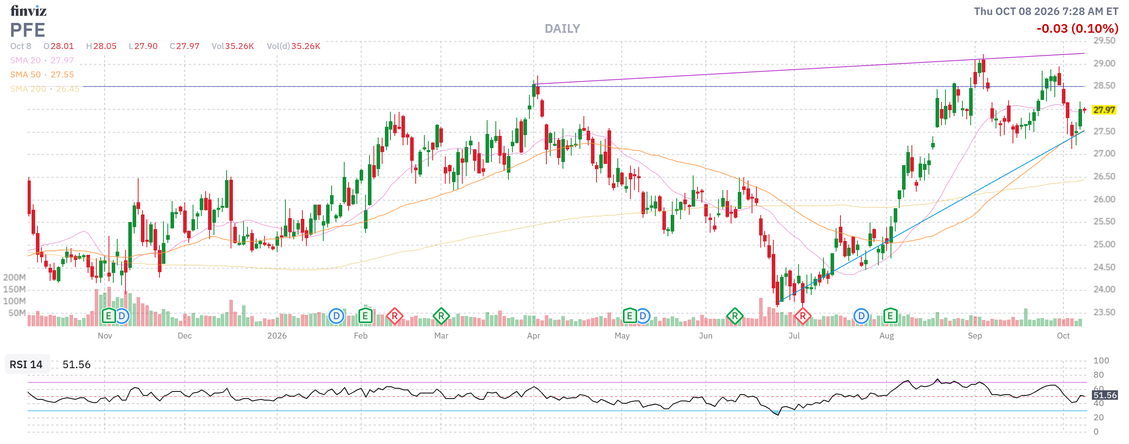Image resolution: width=1129 pixels, height=444 pixels.
Task: Click the Thu OCT 08 2026 timestamp
Action: 1046,11
